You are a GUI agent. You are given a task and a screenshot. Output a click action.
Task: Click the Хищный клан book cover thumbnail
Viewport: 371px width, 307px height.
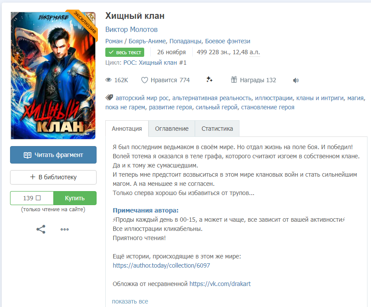(x=53, y=75)
